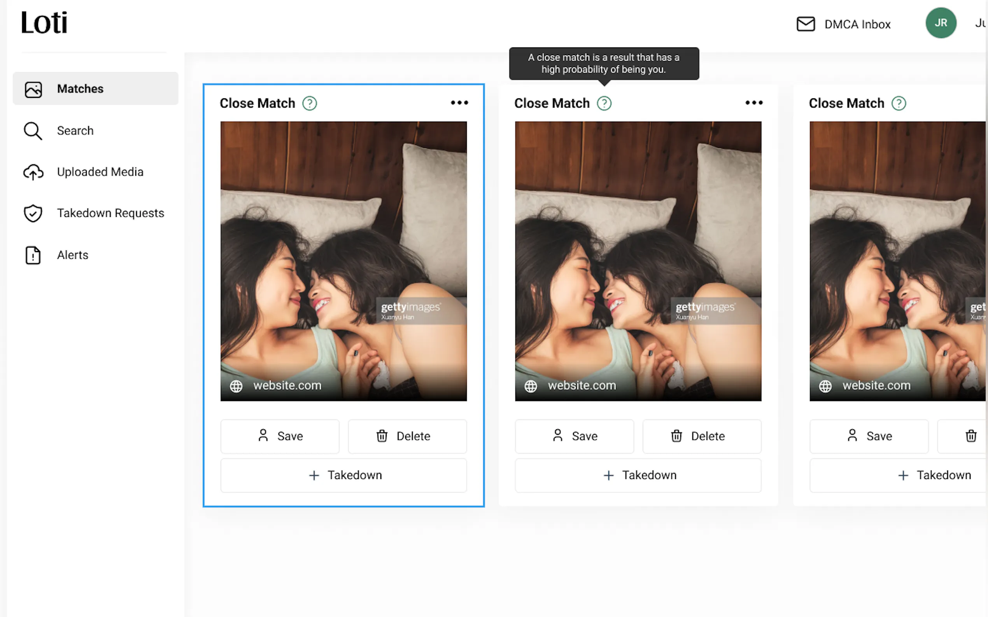Open the Alerts sidebar item
The height and width of the screenshot is (617, 988).
(72, 255)
